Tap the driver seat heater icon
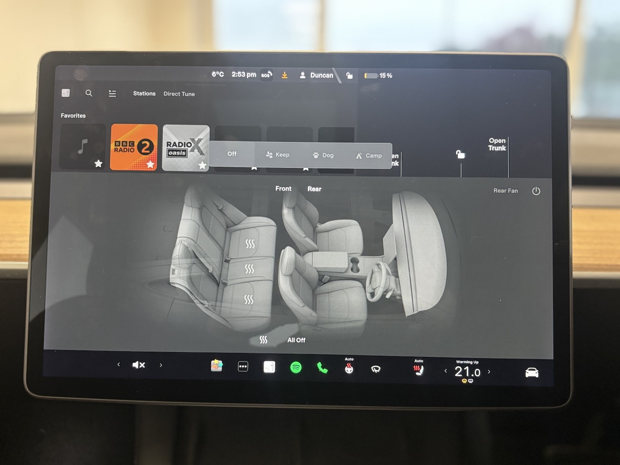Image resolution: width=620 pixels, height=465 pixels. [x=419, y=370]
